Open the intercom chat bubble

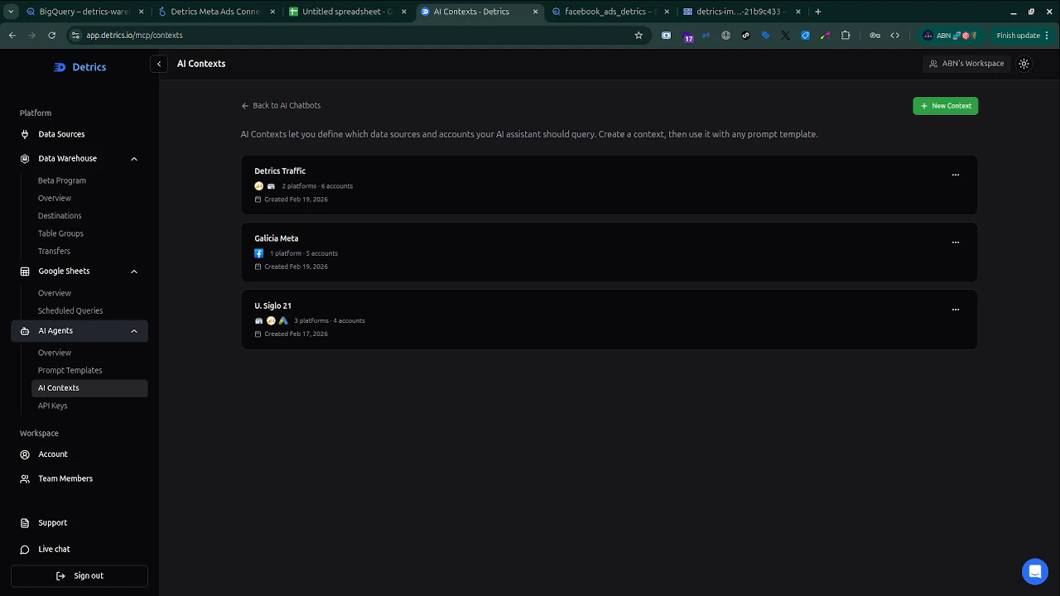click(1034, 571)
